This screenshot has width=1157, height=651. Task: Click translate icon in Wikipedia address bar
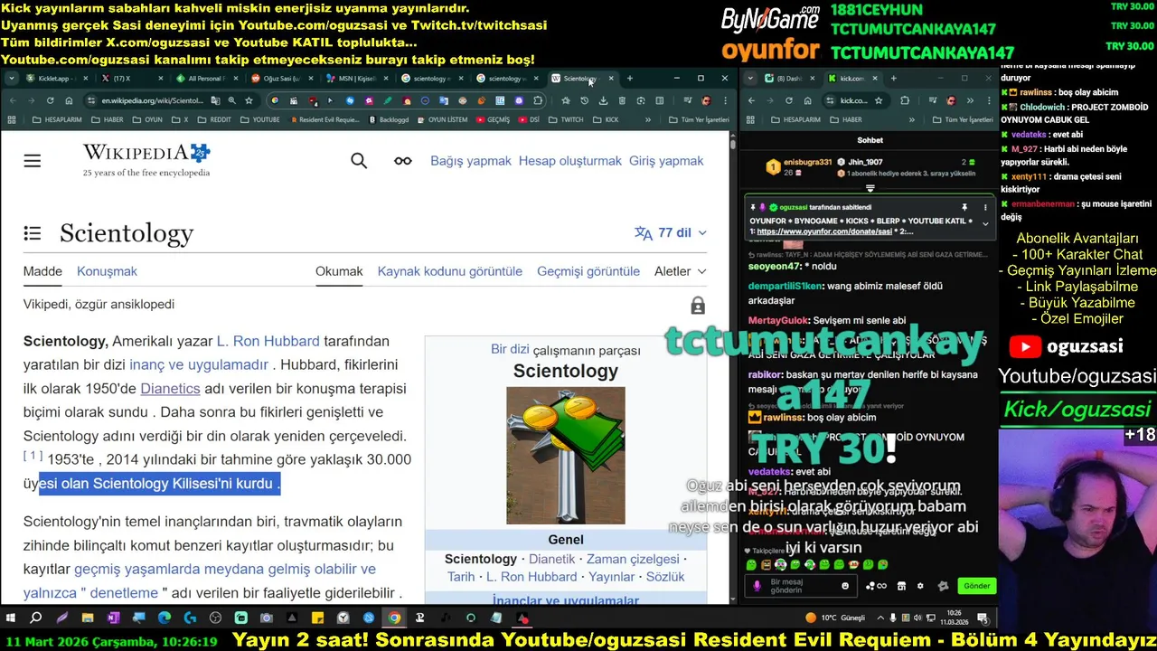coord(216,100)
